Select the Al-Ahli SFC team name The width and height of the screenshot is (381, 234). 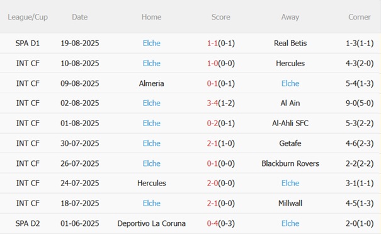tap(290, 124)
